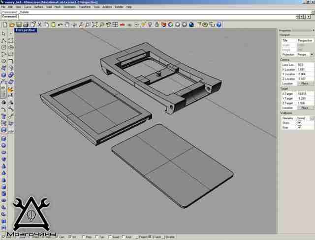Click the Print icon in the toolbar
This screenshot has height=240, width=315.
26,25
